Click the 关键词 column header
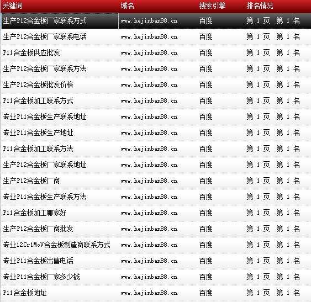Viewport: 311px width, 302px height. (x=13, y=6)
